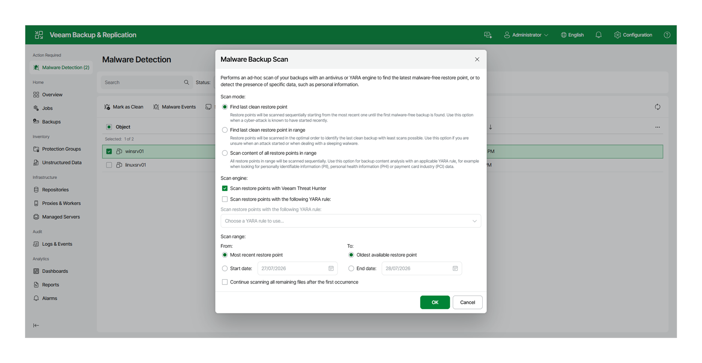Click the monitor icon in the header
Screen dimensions: 702x363
click(488, 35)
